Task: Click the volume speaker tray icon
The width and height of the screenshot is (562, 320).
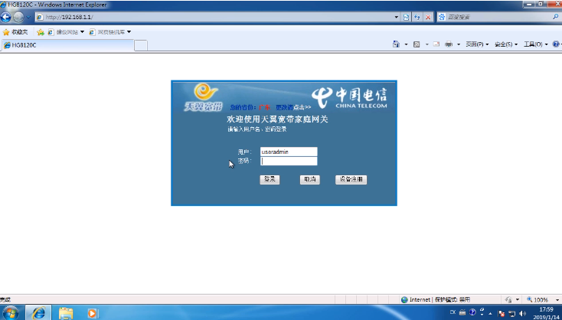Action: (522, 313)
